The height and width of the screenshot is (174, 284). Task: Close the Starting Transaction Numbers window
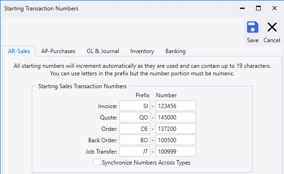click(x=275, y=8)
